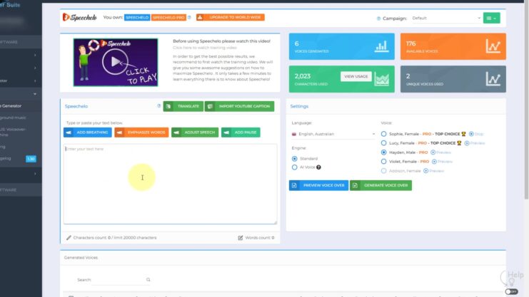Click the Unique Voices Used chart icon
529x297 pixels.
[493, 79]
